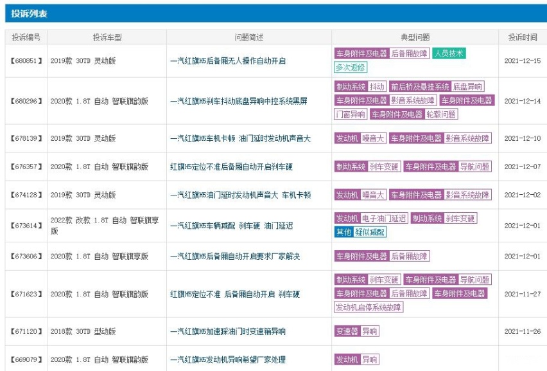Viewport: 547px width, 371px height.
Task: Select complaint number 【673614】
Action: pyautogui.click(x=26, y=226)
